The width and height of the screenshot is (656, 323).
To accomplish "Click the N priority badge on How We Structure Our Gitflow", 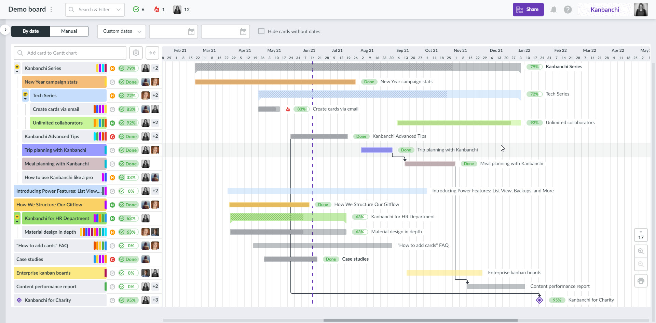I will point(112,205).
